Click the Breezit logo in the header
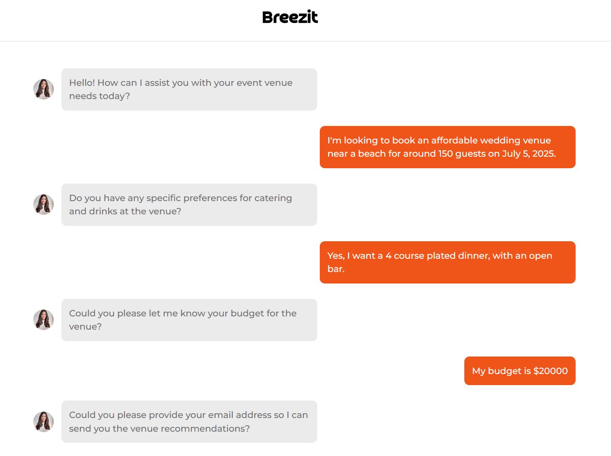 coord(290,17)
